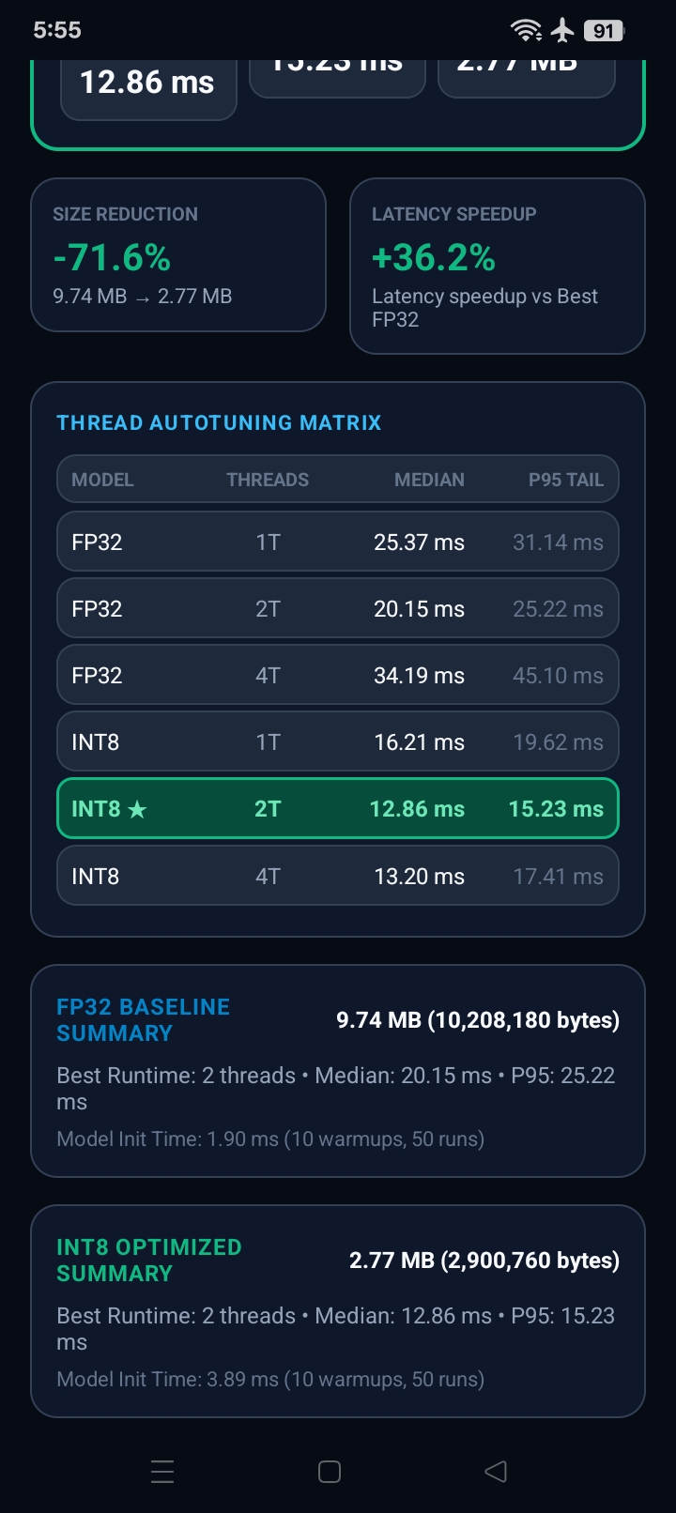Tap the star icon on the best INT8 row

(x=137, y=809)
